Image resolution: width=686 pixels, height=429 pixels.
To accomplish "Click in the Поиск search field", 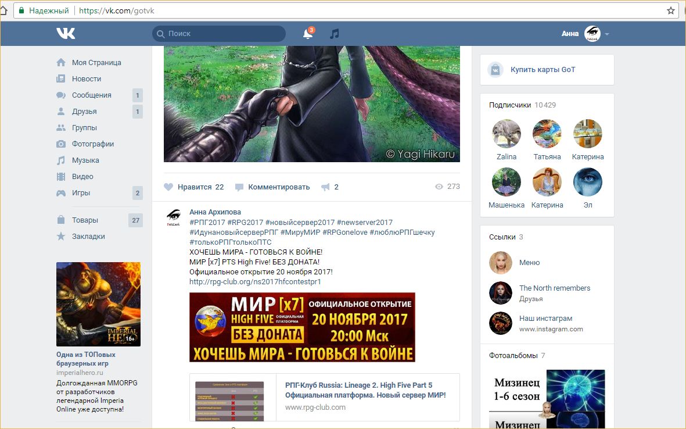I will (x=219, y=34).
